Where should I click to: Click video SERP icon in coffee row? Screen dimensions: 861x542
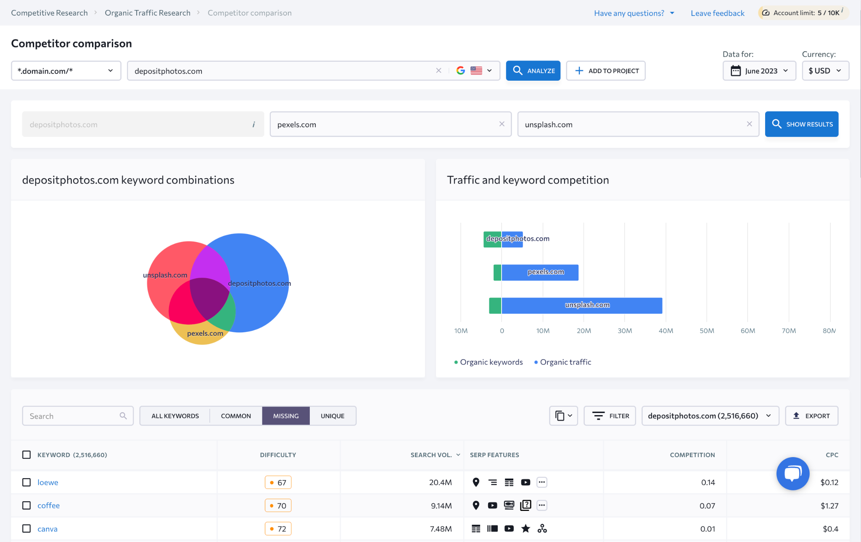click(492, 505)
